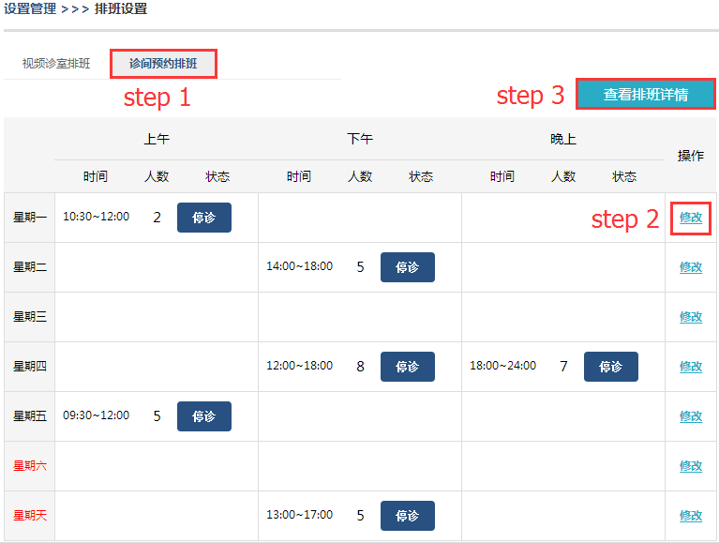This screenshot has width=719, height=543.
Task: Edit 星期六 schedule via 修改
Action: [691, 466]
